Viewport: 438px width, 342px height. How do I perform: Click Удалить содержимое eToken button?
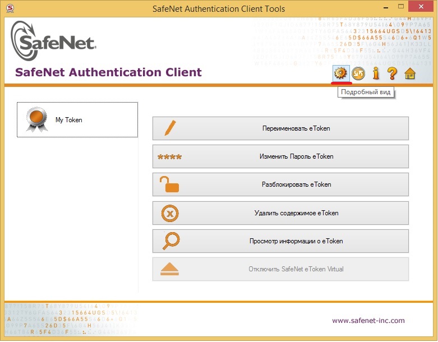280,213
